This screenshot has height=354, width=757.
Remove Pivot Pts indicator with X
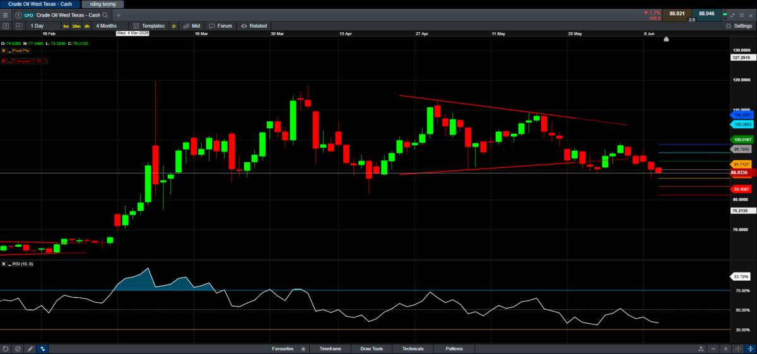4,50
